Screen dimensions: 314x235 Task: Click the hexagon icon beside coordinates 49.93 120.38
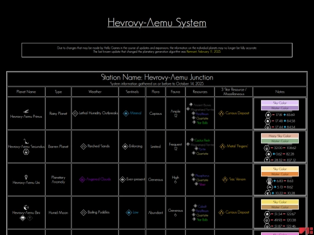point(266,220)
